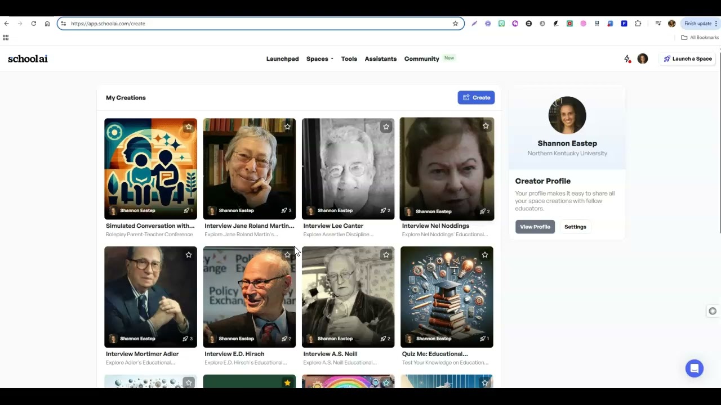The width and height of the screenshot is (721, 405).
Task: Open the apps grid icon
Action: click(6, 38)
